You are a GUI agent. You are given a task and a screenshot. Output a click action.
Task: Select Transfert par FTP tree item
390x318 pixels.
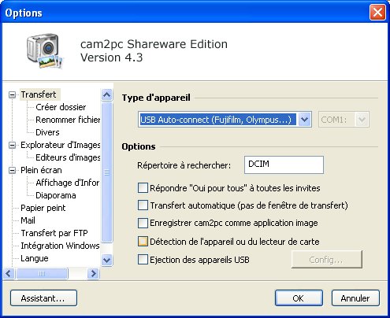pos(54,233)
